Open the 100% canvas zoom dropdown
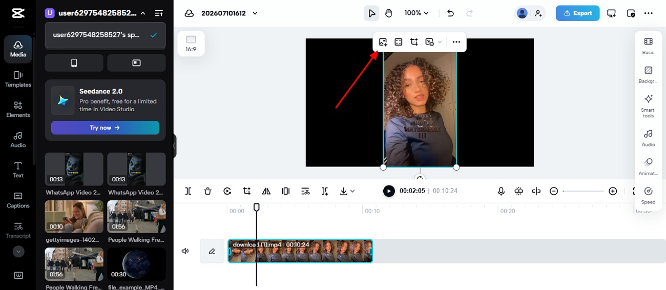 (417, 13)
